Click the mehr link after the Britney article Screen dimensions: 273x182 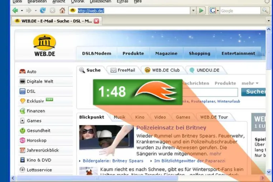pyautogui.click(x=215, y=154)
